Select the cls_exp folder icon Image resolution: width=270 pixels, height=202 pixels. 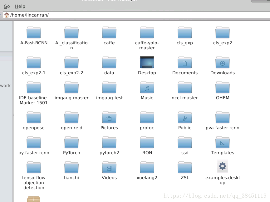point(185,32)
